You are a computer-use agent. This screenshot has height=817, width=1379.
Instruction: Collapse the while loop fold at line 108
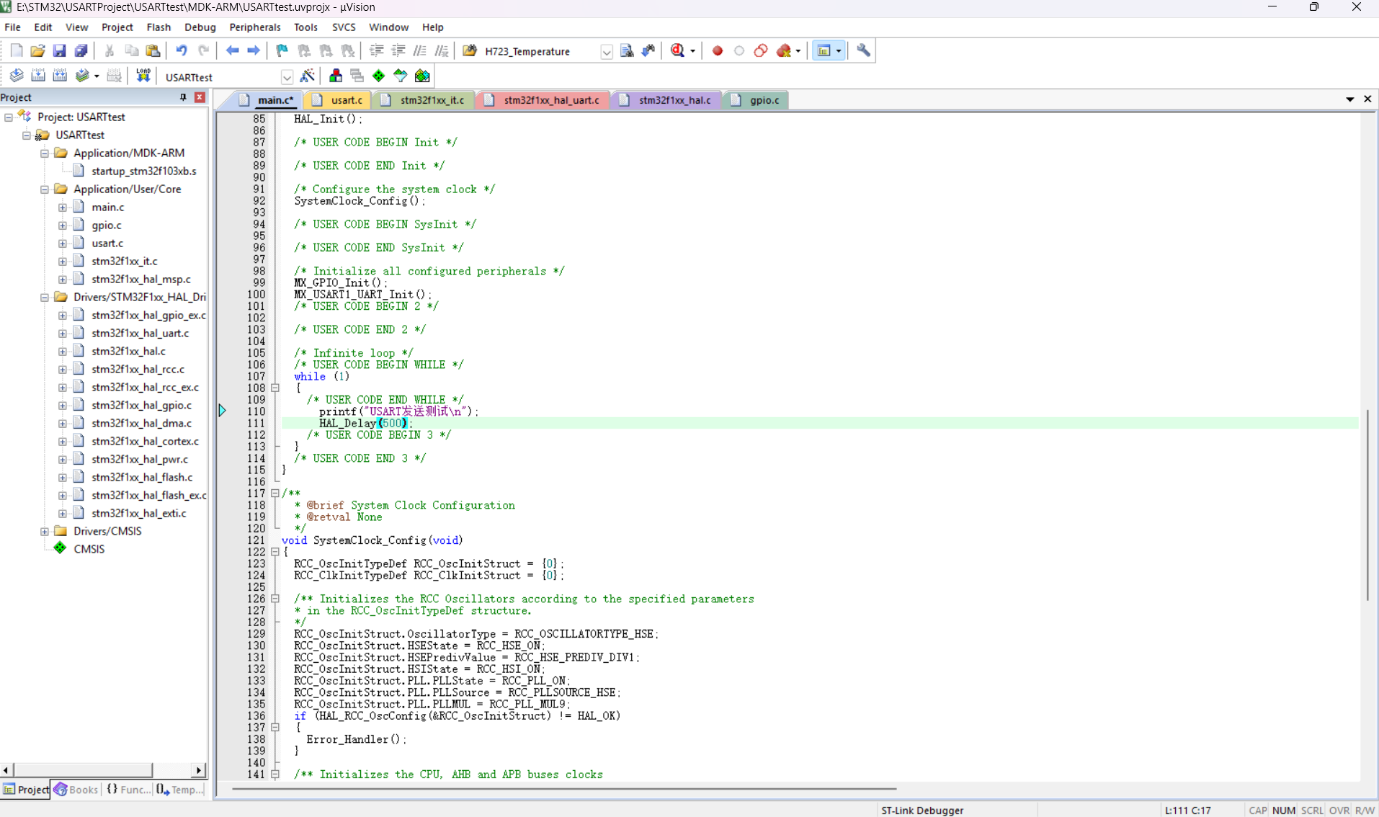(275, 388)
